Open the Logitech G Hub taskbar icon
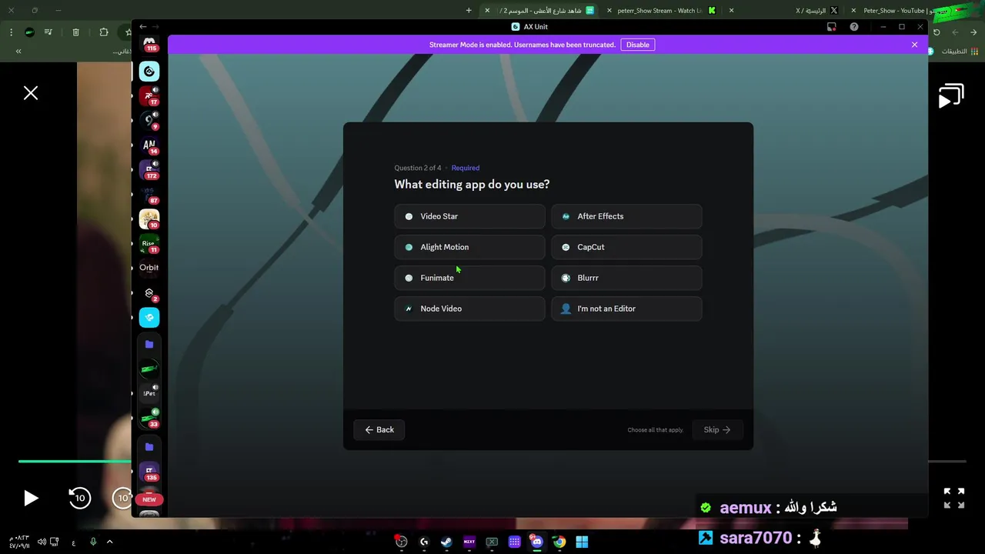This screenshot has height=554, width=985. tap(424, 542)
